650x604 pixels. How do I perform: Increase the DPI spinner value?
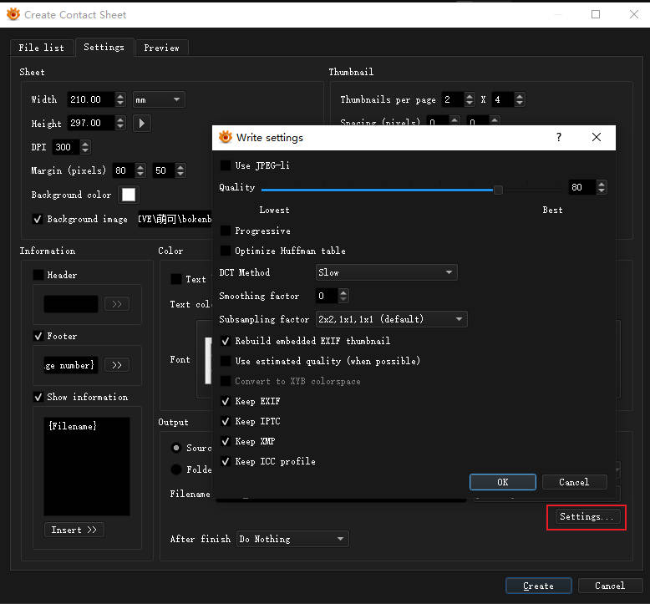pos(85,144)
